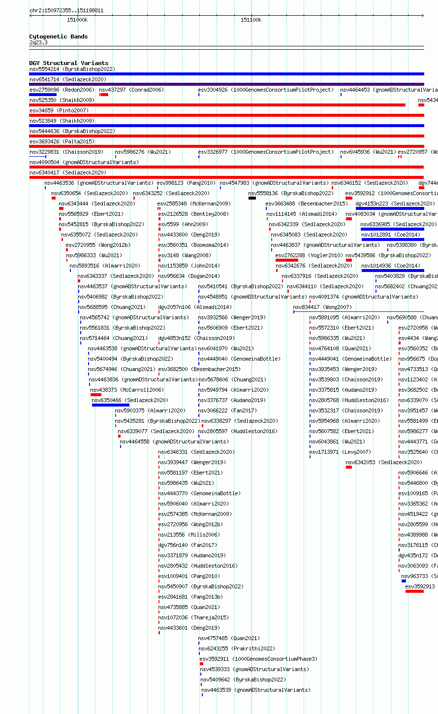This screenshot has width=438, height=714.
Task: Click the esv5599 (Ahn2009) label
Action: coord(183,225)
